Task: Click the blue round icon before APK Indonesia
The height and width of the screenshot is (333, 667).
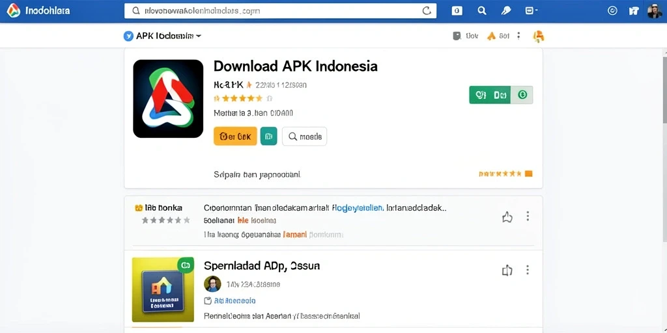Action: pyautogui.click(x=128, y=36)
